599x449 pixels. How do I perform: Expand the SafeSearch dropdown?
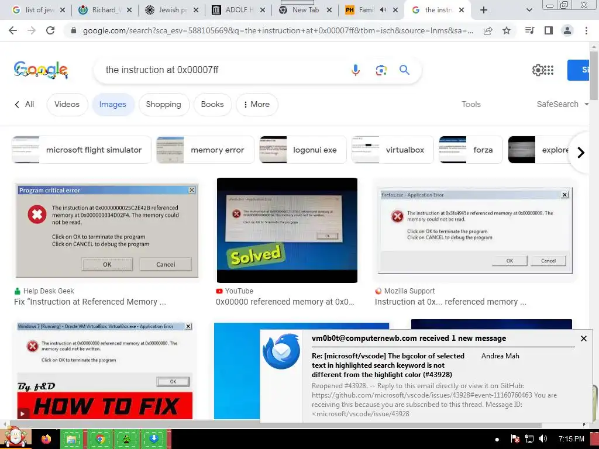coord(562,104)
